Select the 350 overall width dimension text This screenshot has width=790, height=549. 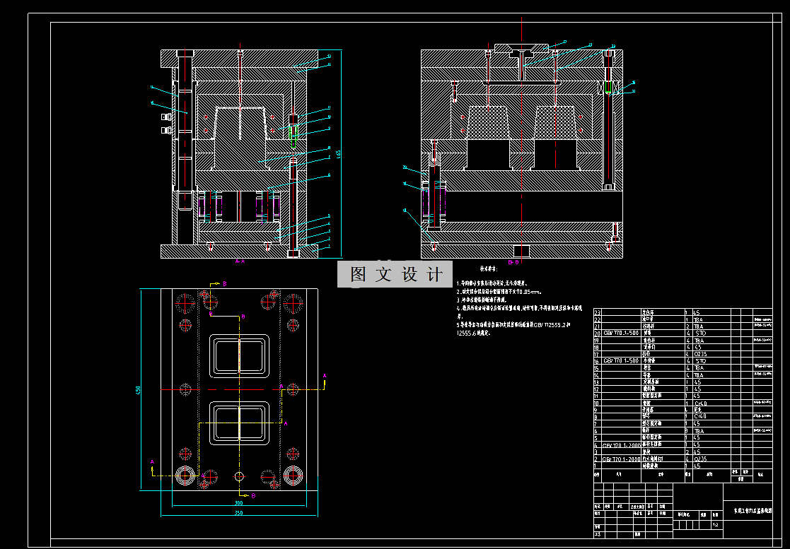(239, 513)
